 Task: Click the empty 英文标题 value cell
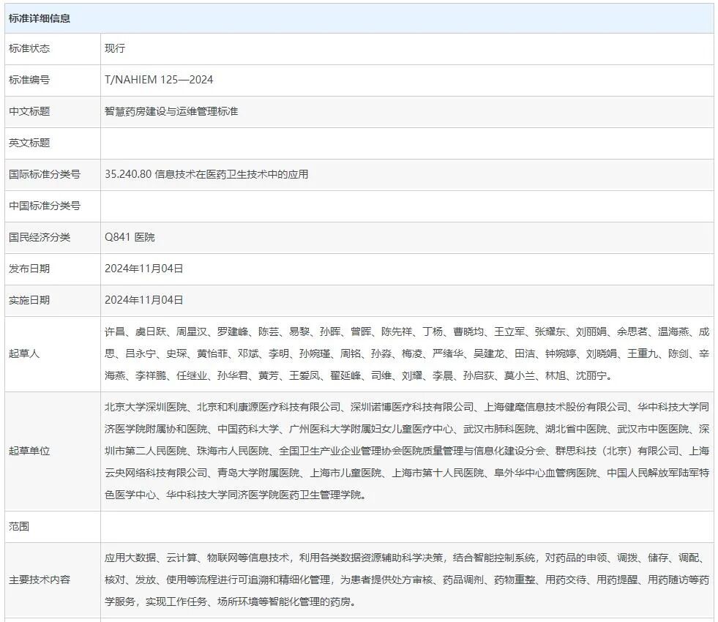(x=406, y=143)
